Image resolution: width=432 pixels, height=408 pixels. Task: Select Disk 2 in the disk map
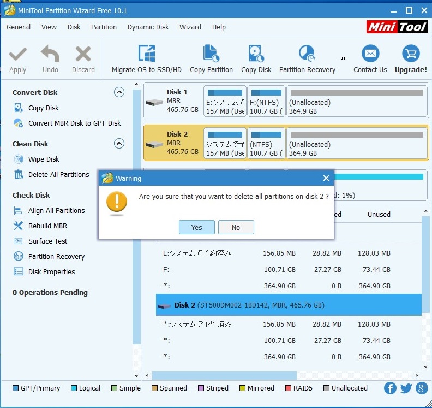pyautogui.click(x=173, y=143)
